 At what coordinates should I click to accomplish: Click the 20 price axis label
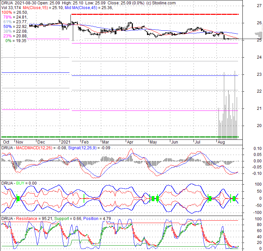coord(259,125)
